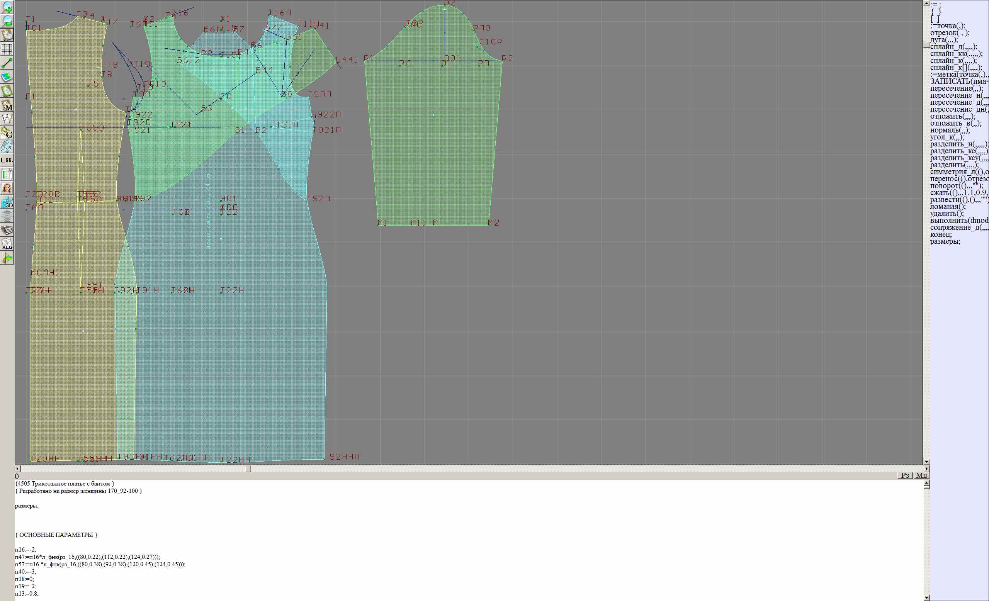Image resolution: width=989 pixels, height=601 pixels.
Task: Switch to the Рз tab
Action: [x=905, y=475]
